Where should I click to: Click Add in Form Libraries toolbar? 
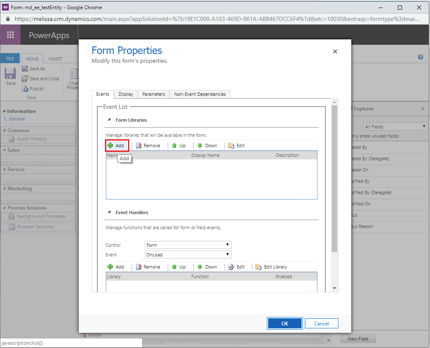(116, 146)
